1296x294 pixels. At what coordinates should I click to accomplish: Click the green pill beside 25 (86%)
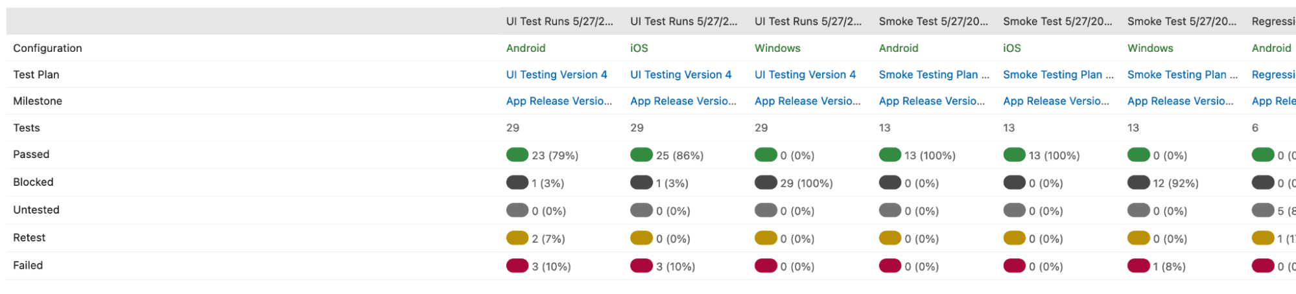pos(641,155)
